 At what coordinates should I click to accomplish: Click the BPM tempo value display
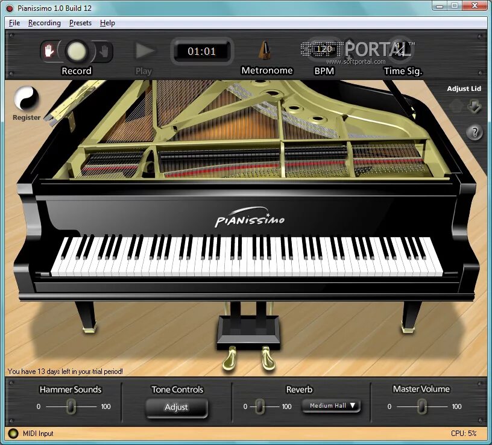point(324,49)
